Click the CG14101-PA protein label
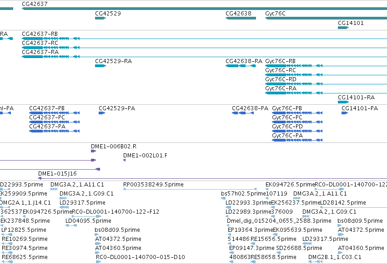This screenshot has height=264, width=387. 360,108
